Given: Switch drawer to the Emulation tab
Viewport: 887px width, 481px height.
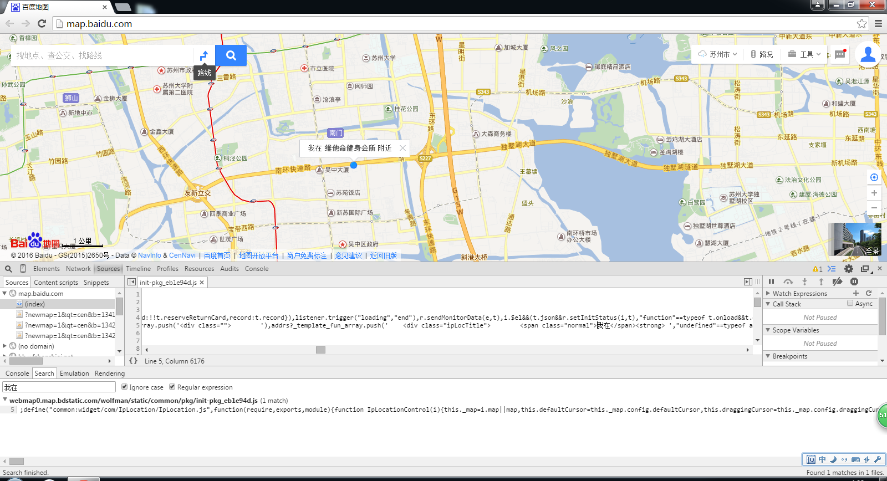Looking at the screenshot, I should pos(74,373).
